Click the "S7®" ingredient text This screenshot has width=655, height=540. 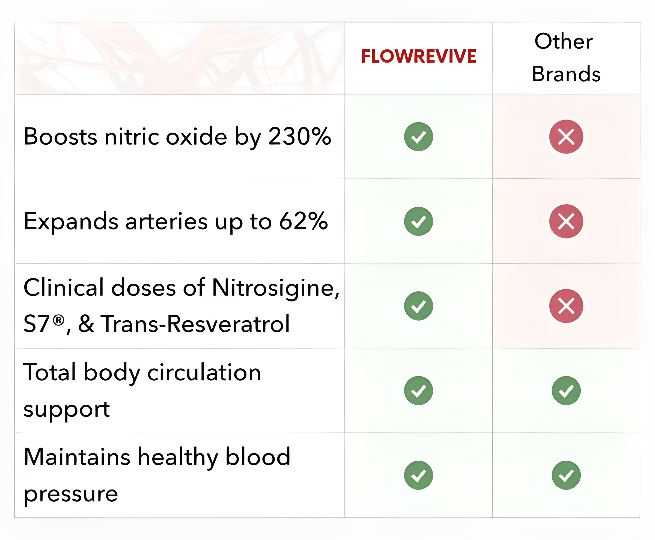pyautogui.click(x=44, y=324)
